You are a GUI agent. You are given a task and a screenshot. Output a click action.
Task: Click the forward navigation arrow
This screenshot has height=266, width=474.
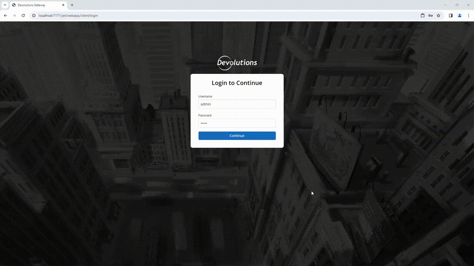click(14, 16)
